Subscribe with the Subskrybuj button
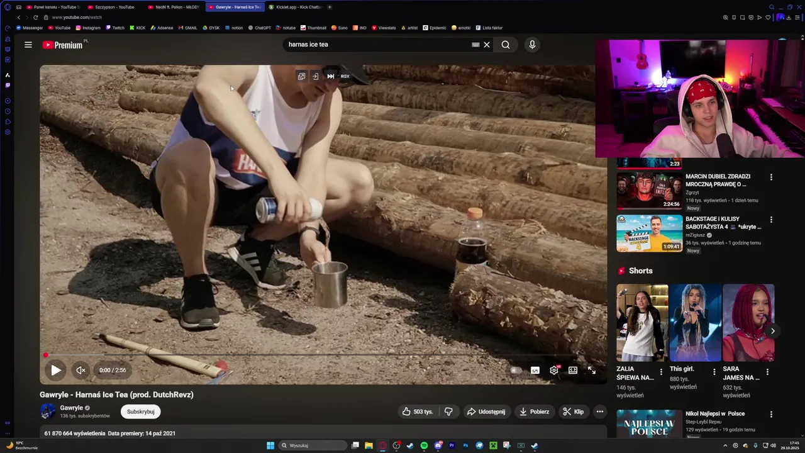Viewport: 805px width, 453px height. point(141,411)
